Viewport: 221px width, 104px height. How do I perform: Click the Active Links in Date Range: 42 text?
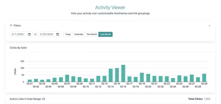[27, 99]
